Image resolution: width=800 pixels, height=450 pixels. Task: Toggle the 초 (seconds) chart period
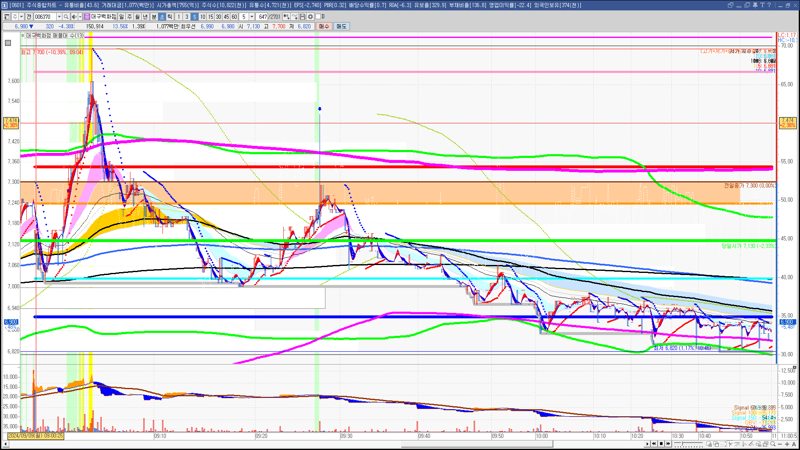tap(162, 17)
